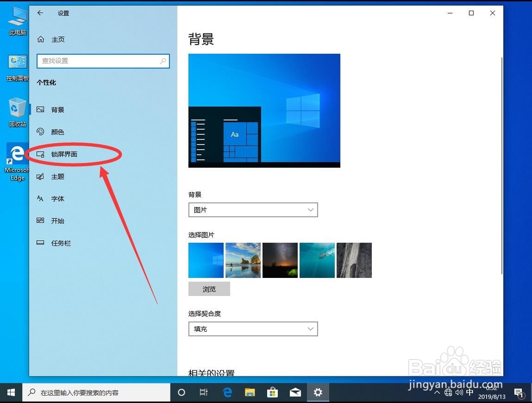Viewport: 532px width, 403px height.
Task: Click the Settings window vertical scrollbar
Action: click(502, 166)
